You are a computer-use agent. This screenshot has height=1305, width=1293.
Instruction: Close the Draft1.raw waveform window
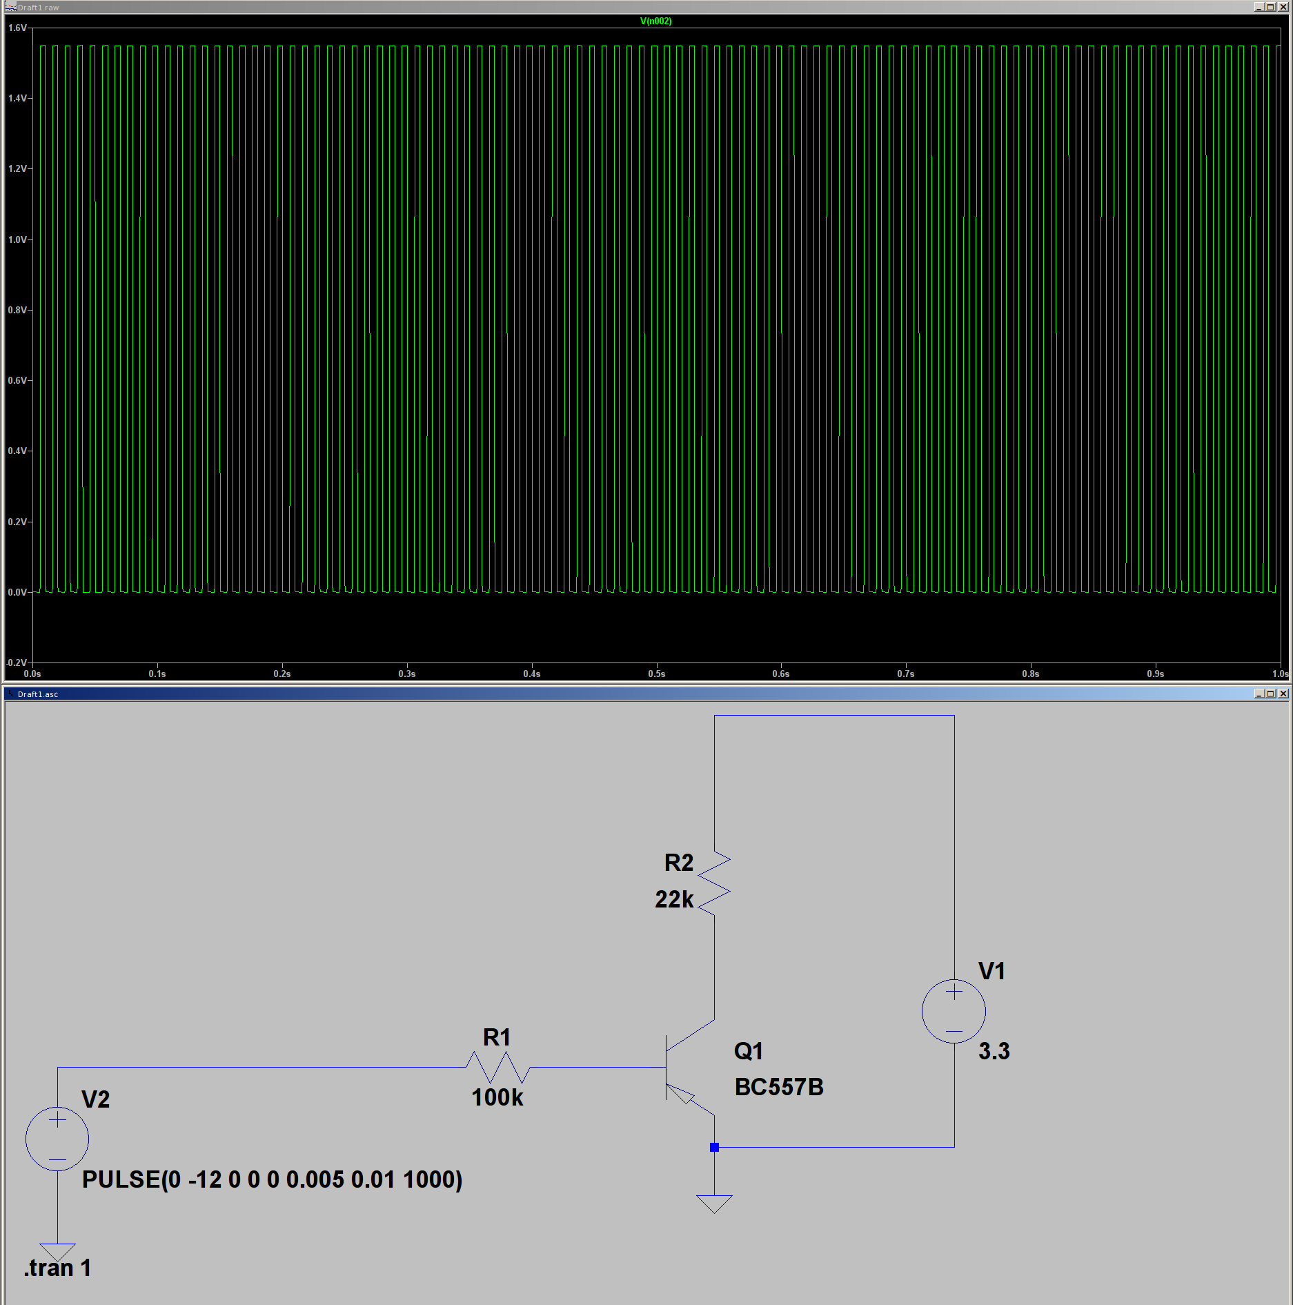click(x=1283, y=7)
